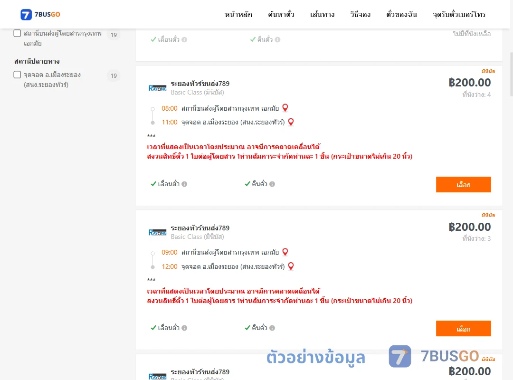
Task: Click info icon next to เลื่อนตั๋ว in 09:00 card
Action: coord(184,328)
